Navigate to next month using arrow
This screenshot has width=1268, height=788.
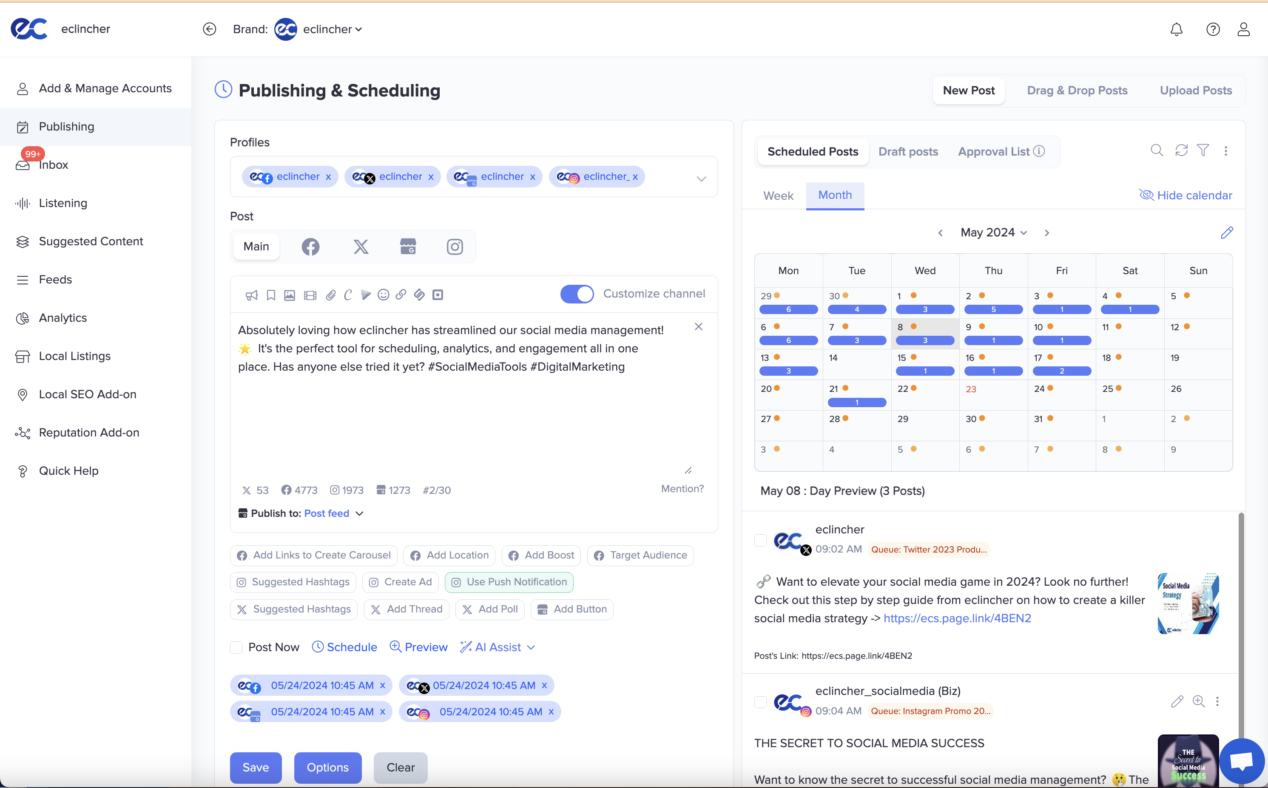[x=1046, y=233]
